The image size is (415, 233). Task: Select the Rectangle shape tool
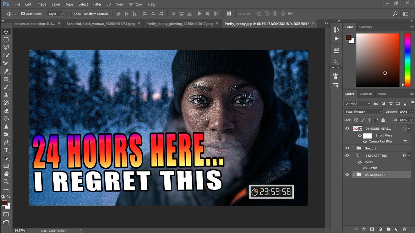(x=6, y=166)
